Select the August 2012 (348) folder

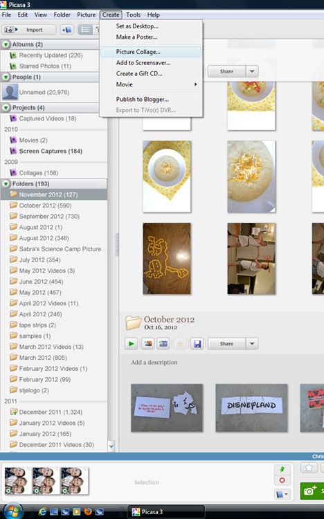(44, 238)
